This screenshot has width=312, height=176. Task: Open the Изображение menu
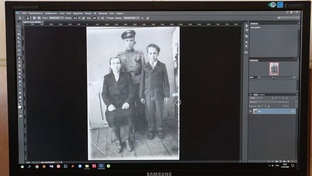(51, 13)
